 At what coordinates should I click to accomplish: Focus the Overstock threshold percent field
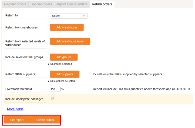point(55,89)
